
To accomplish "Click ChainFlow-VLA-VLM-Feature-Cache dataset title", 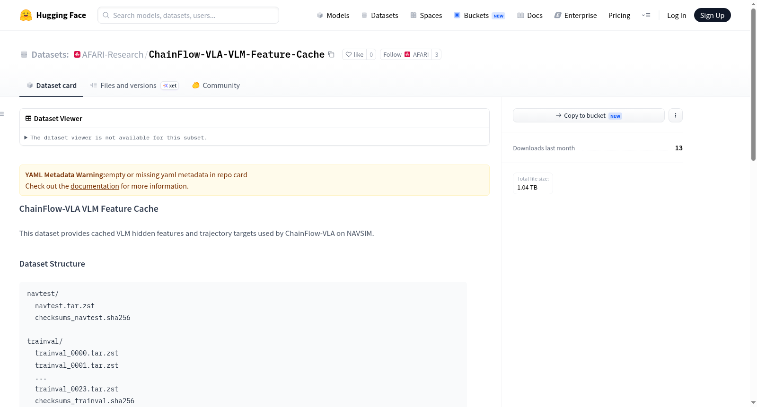I will point(237,54).
